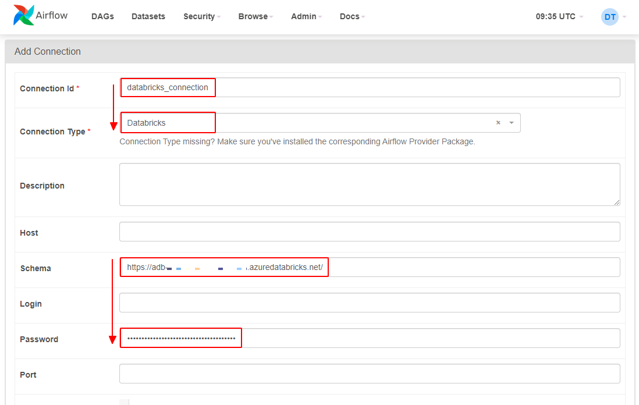
Task: Open the DT user avatar menu
Action: click(x=610, y=17)
